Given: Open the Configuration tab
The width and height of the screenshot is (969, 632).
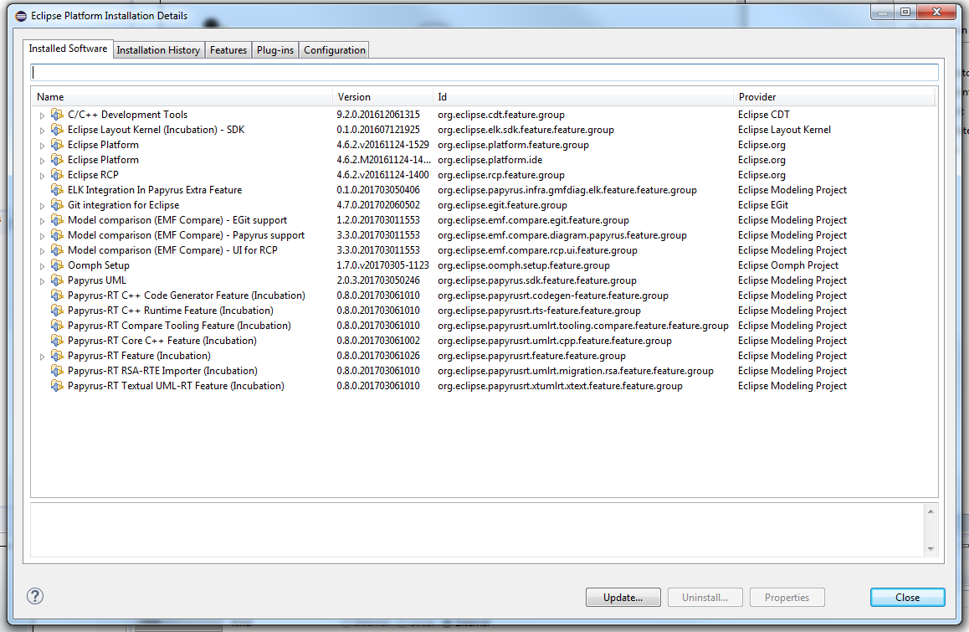Looking at the screenshot, I should [x=335, y=50].
